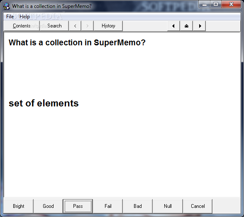The height and width of the screenshot is (217, 244).
Task: Open the File menu
Action: click(x=10, y=17)
